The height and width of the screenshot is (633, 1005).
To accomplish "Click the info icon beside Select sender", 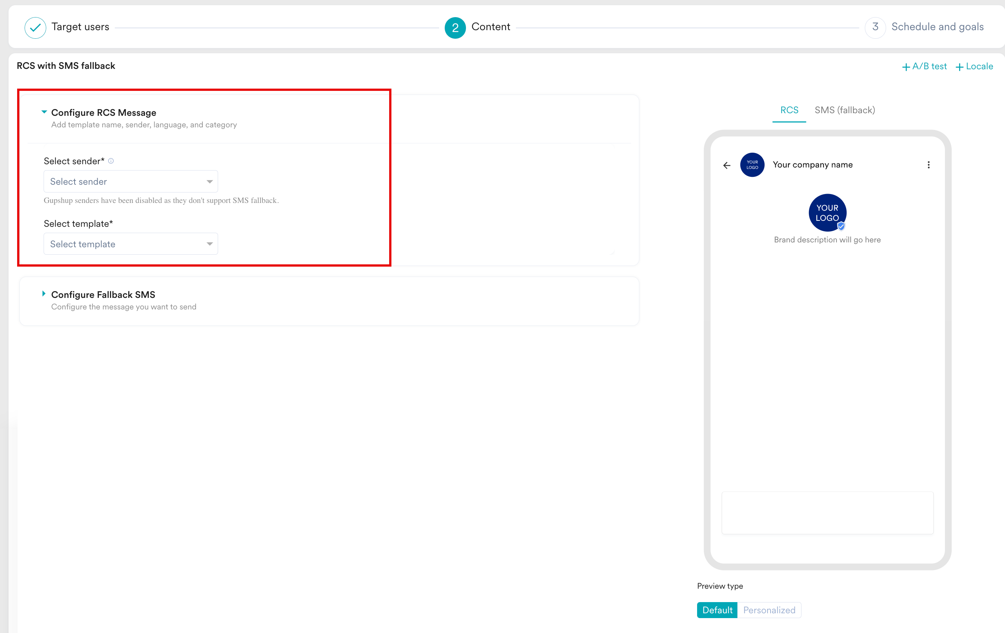I will point(111,161).
